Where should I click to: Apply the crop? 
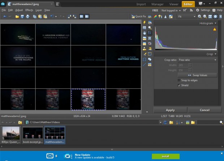click(x=170, y=110)
